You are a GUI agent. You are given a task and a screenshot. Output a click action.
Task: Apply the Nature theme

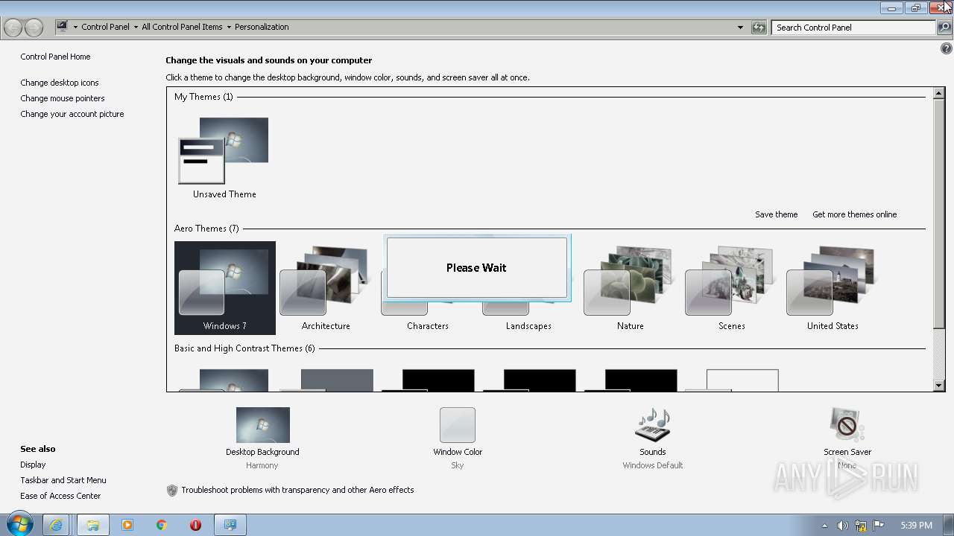630,288
